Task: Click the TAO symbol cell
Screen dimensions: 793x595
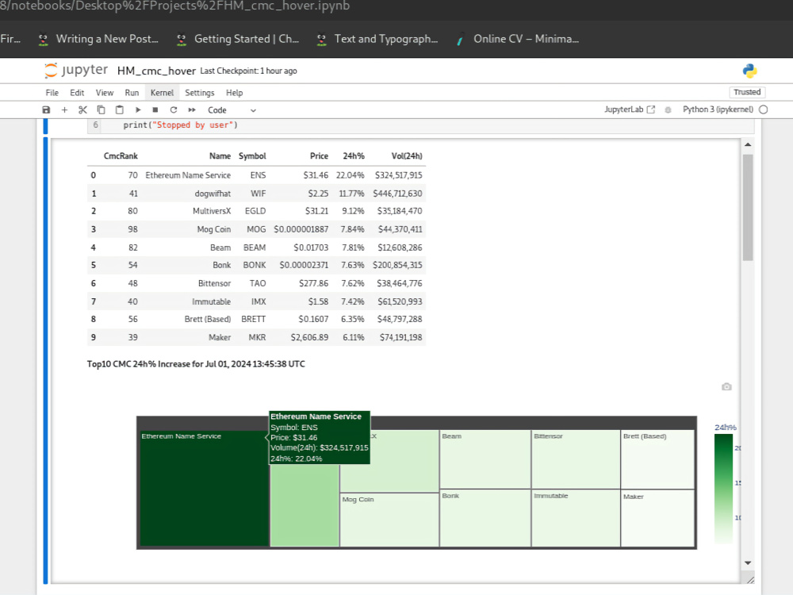Action: [x=258, y=283]
